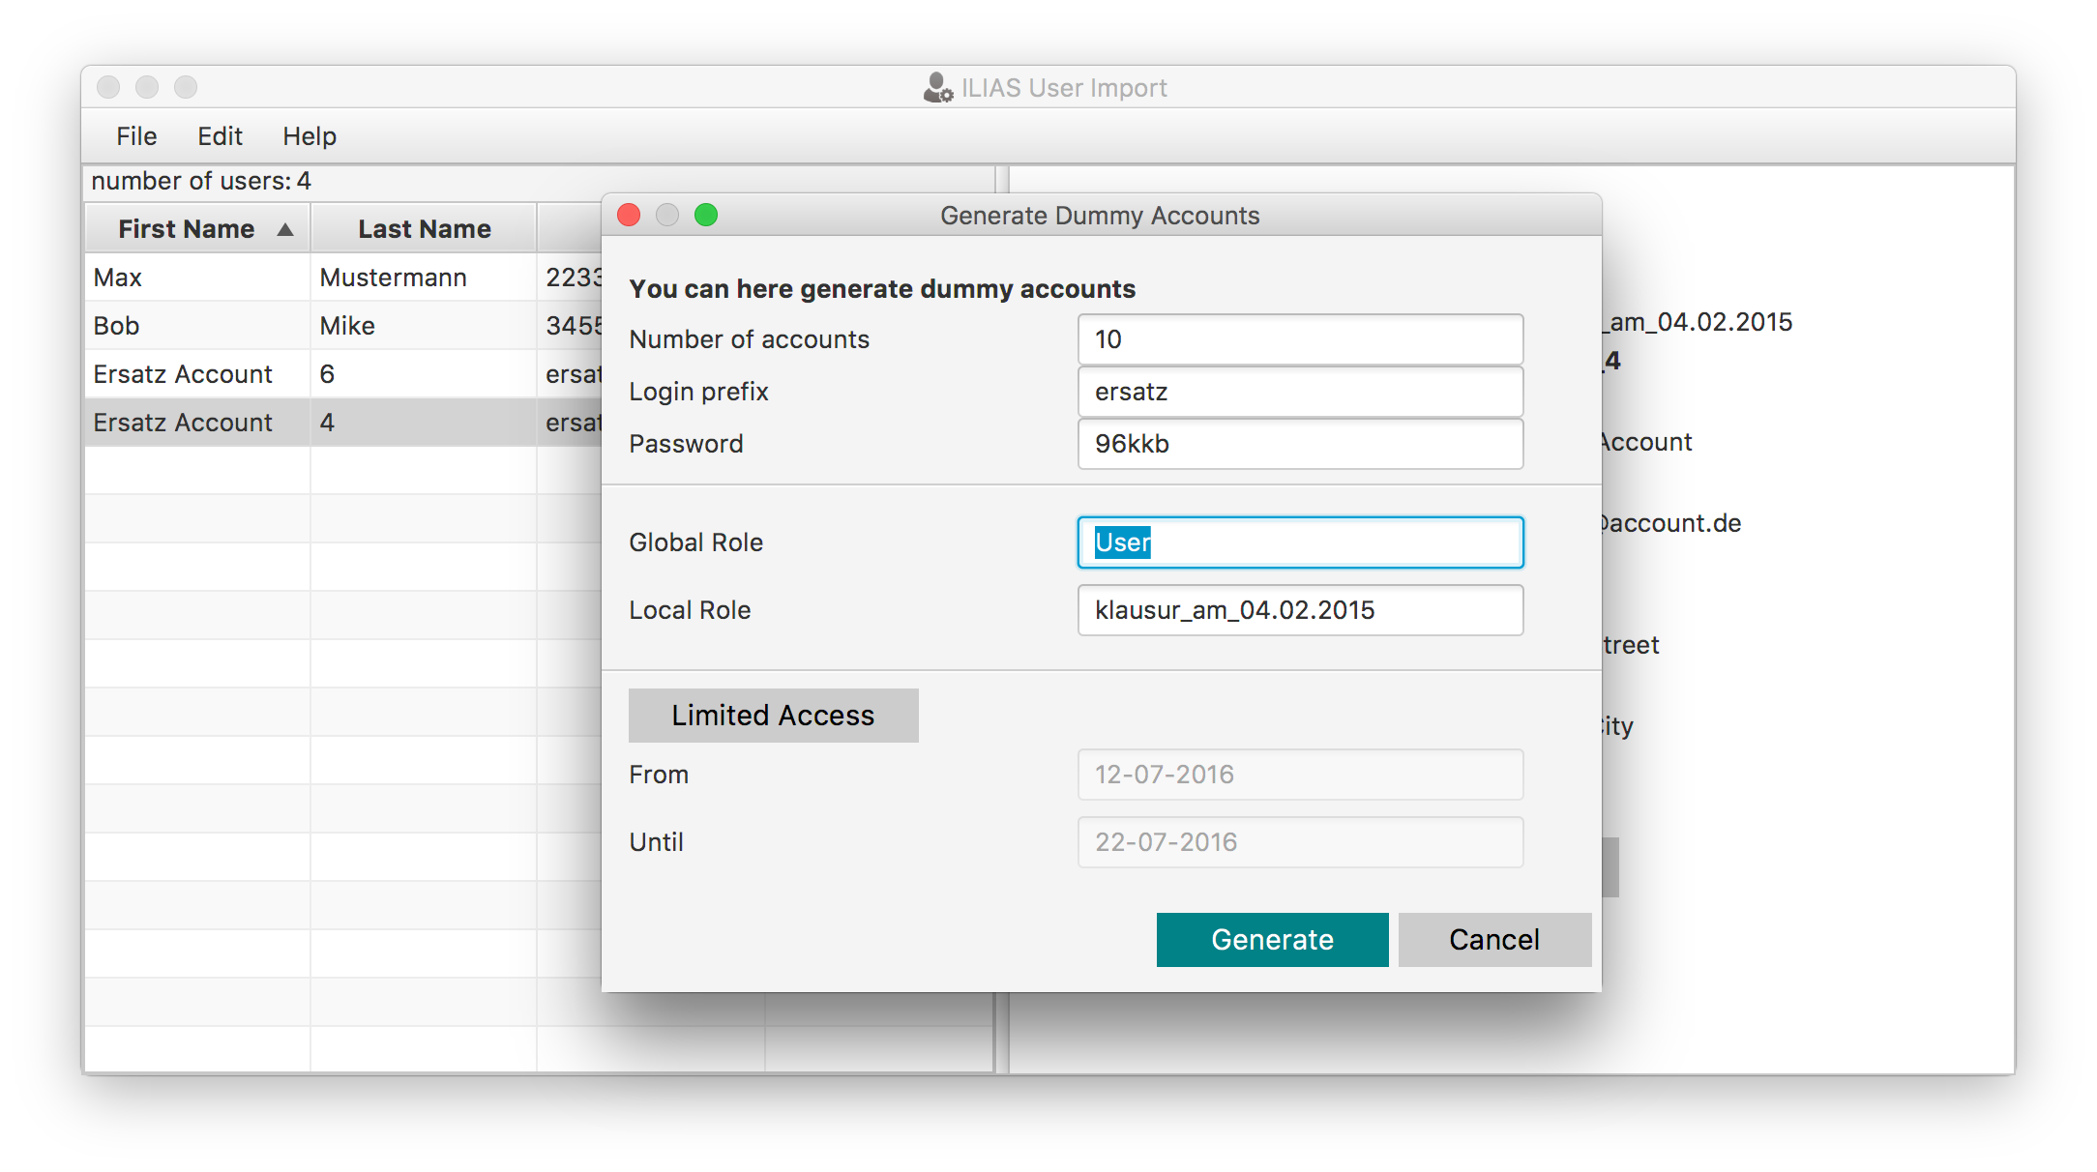Click the Password input field
Image resolution: width=2097 pixels, height=1172 pixels.
(1300, 444)
